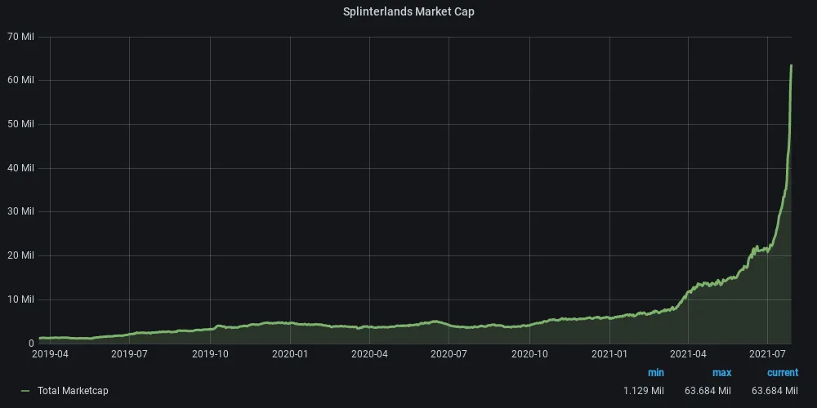Click the 2020-04 x-axis date label
This screenshot has width=817, height=408.
point(369,354)
